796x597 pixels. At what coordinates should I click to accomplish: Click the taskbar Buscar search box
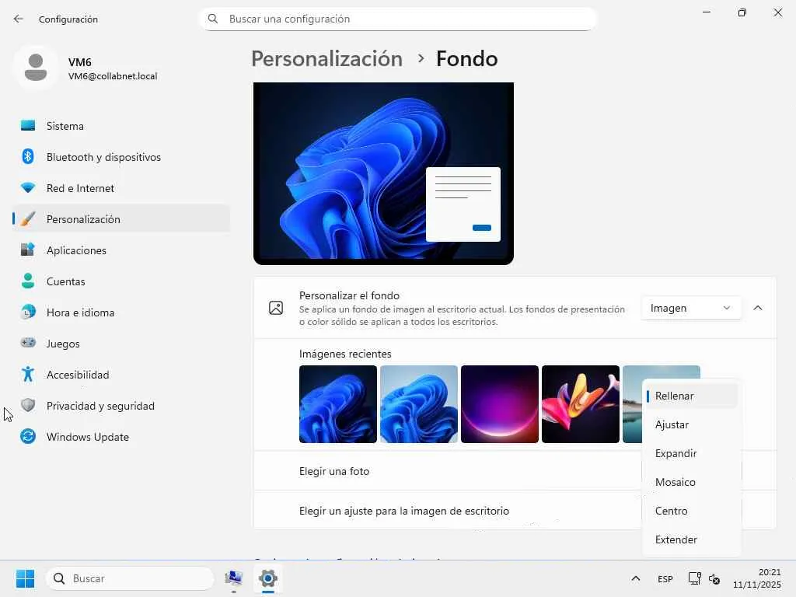point(130,578)
